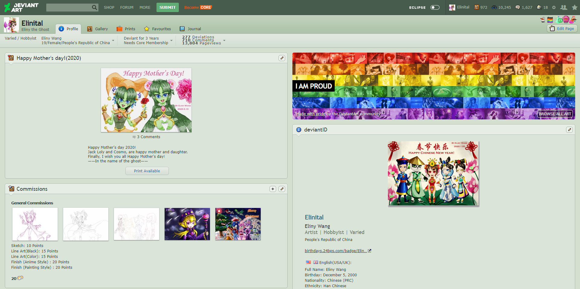View the 1,627 feedback messages
Image resolution: width=580 pixels, height=289 pixels.
coord(524,7)
